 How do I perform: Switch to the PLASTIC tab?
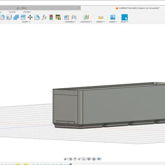pyautogui.click(x=12, y=12)
